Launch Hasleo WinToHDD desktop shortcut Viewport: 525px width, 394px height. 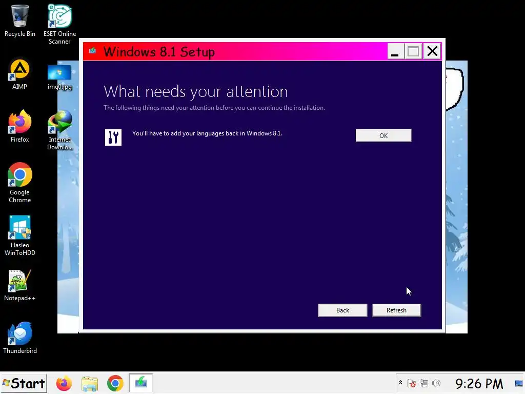pos(20,235)
